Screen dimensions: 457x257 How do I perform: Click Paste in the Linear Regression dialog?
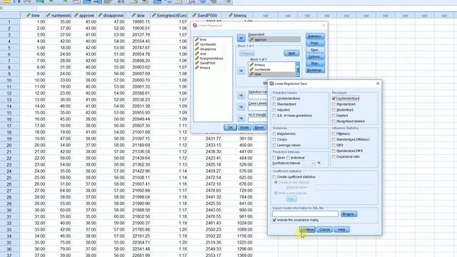(x=244, y=128)
